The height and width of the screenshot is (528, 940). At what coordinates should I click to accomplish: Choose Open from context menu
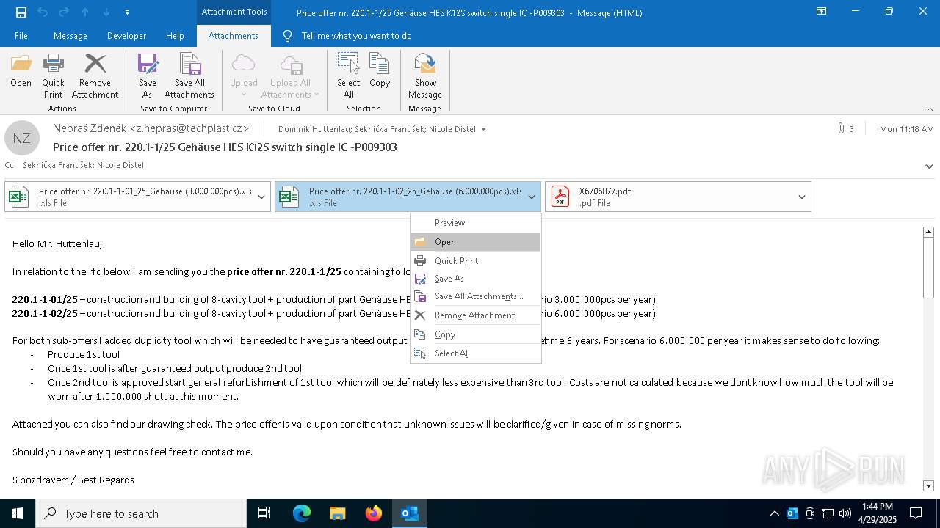[x=476, y=242]
